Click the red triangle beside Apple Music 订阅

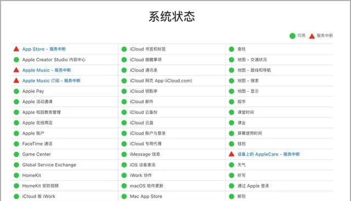coord(16,80)
